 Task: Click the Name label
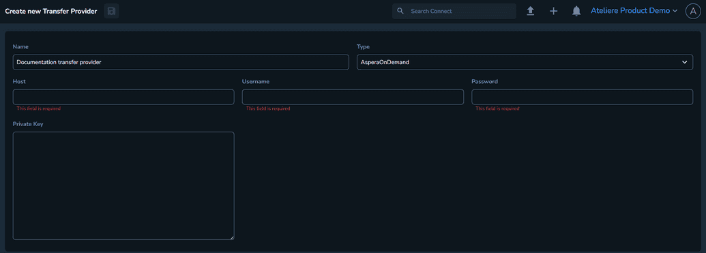(x=20, y=46)
